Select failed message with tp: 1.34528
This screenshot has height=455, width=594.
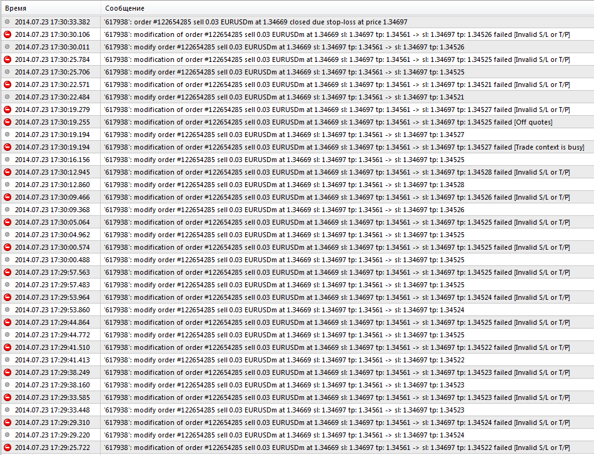pos(337,172)
